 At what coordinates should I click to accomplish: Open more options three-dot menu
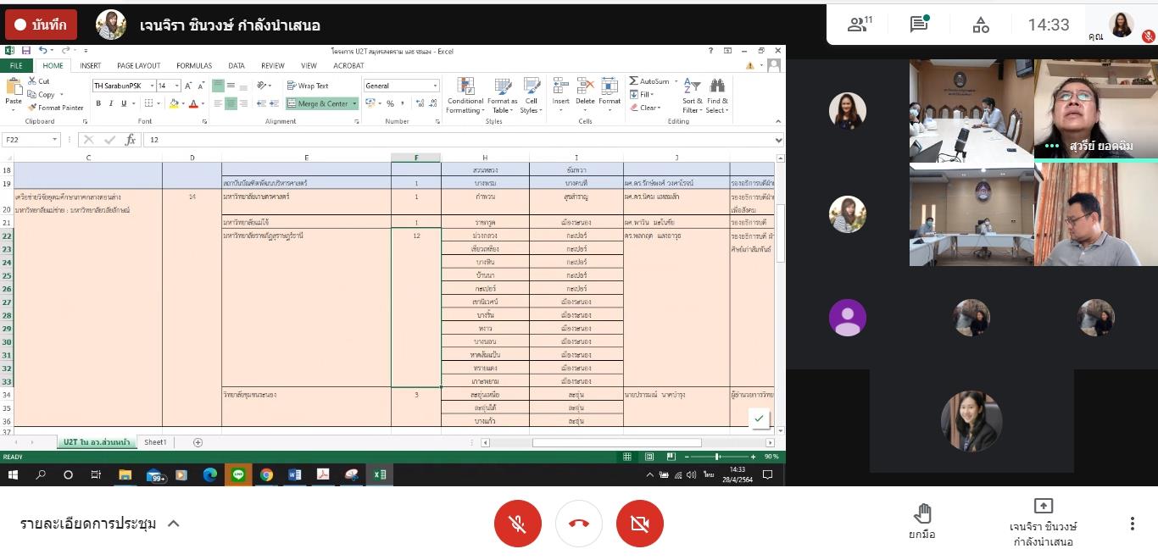pyautogui.click(x=1132, y=524)
